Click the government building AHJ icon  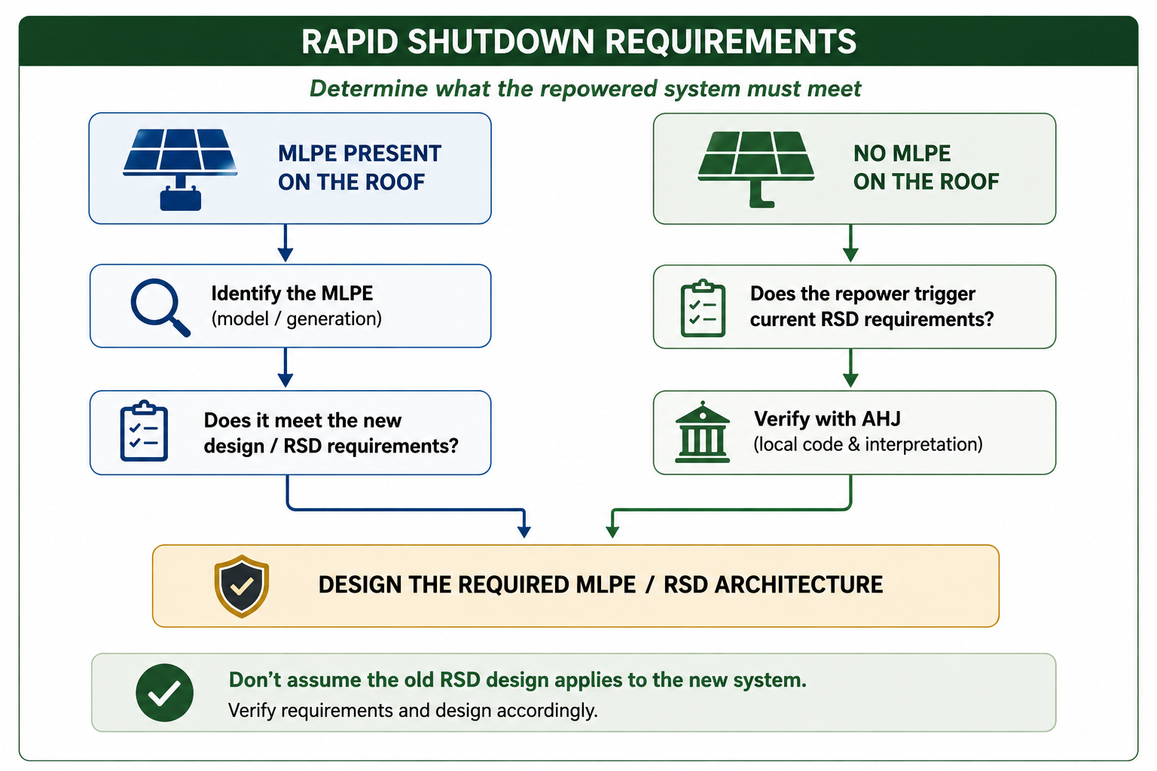click(x=703, y=431)
